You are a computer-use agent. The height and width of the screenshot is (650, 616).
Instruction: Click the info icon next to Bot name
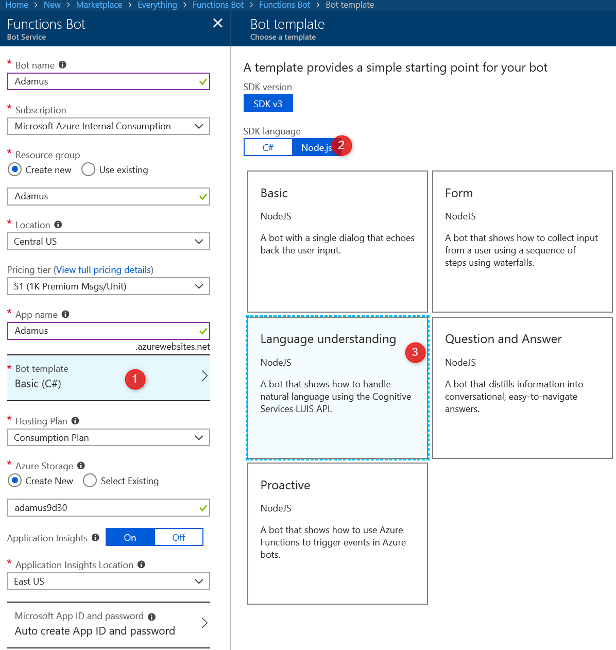tap(62, 65)
